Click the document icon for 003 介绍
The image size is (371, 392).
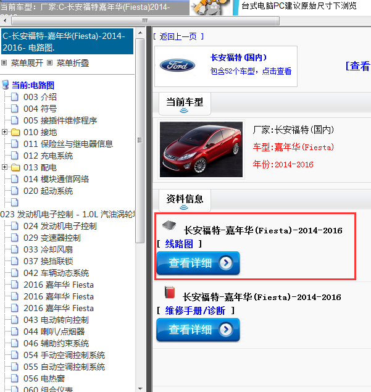click(14, 97)
